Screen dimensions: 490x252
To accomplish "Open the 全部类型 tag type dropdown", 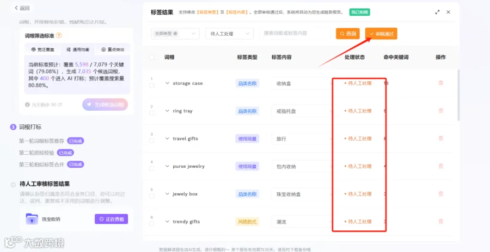I will coord(175,33).
